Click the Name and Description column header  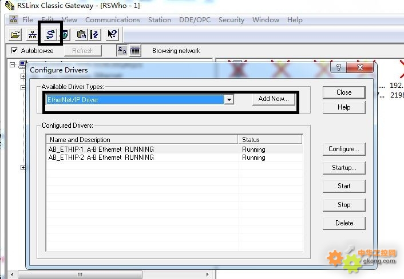pos(142,139)
